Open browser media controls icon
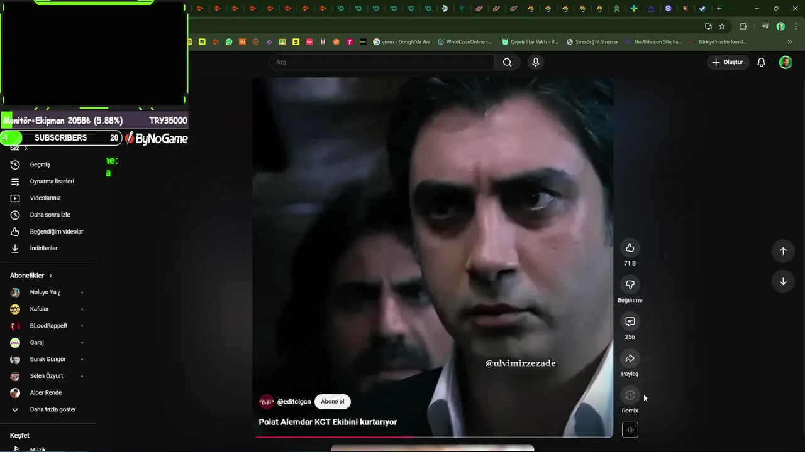Image resolution: width=805 pixels, height=452 pixels. pos(765,26)
